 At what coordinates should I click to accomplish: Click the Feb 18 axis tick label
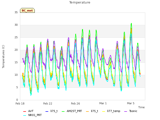(x=20, y=103)
